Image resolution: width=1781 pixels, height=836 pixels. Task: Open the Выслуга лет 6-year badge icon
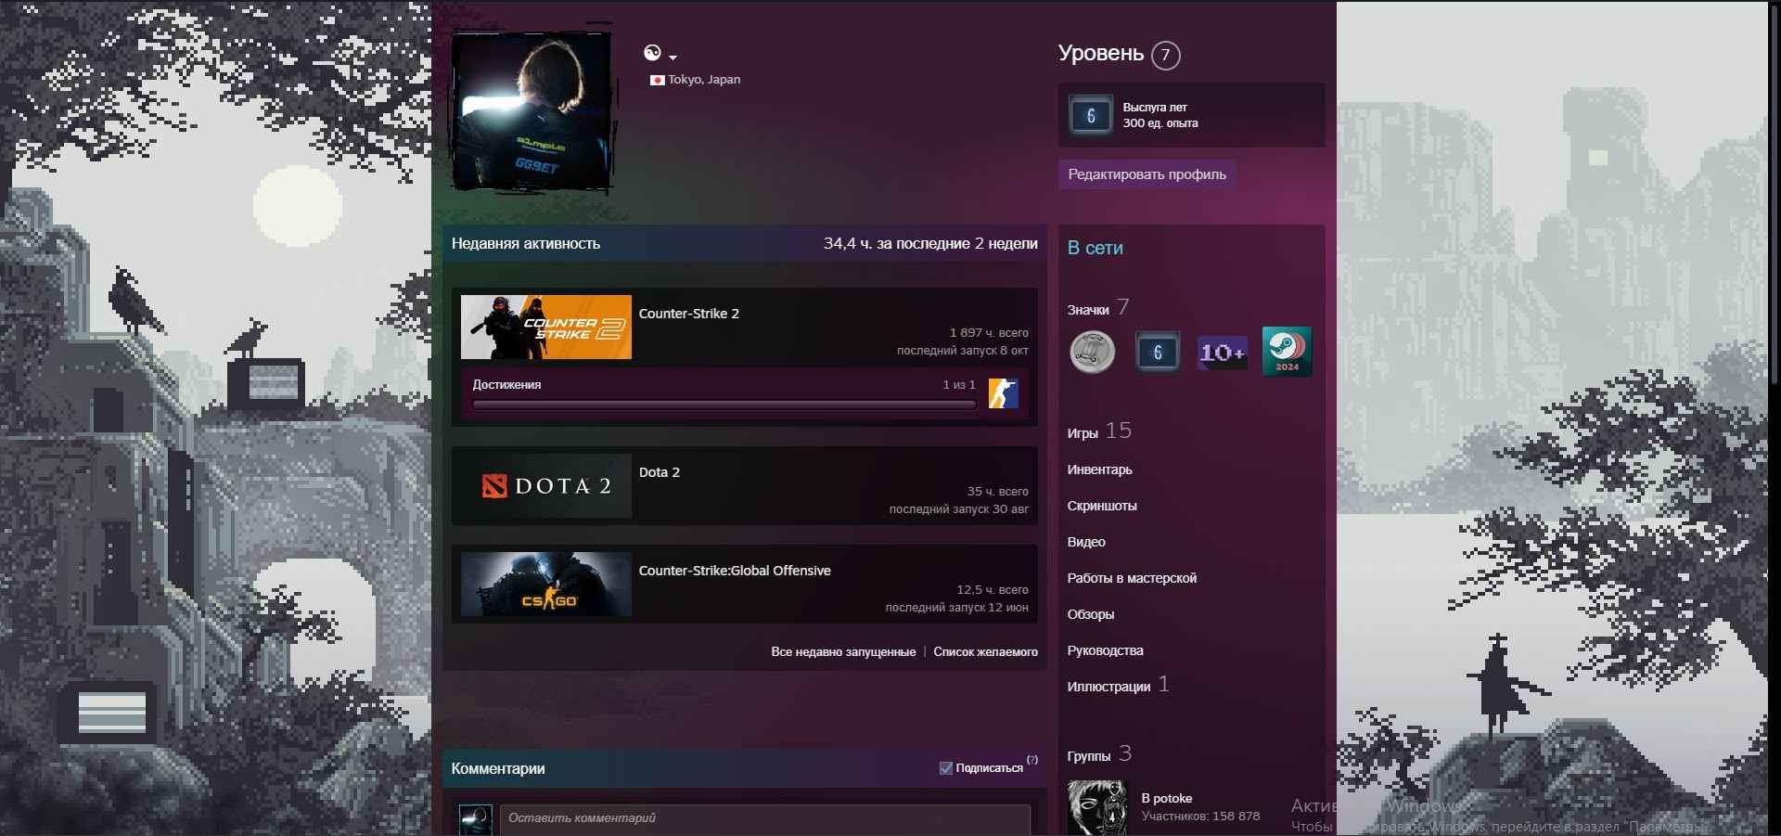(x=1090, y=116)
